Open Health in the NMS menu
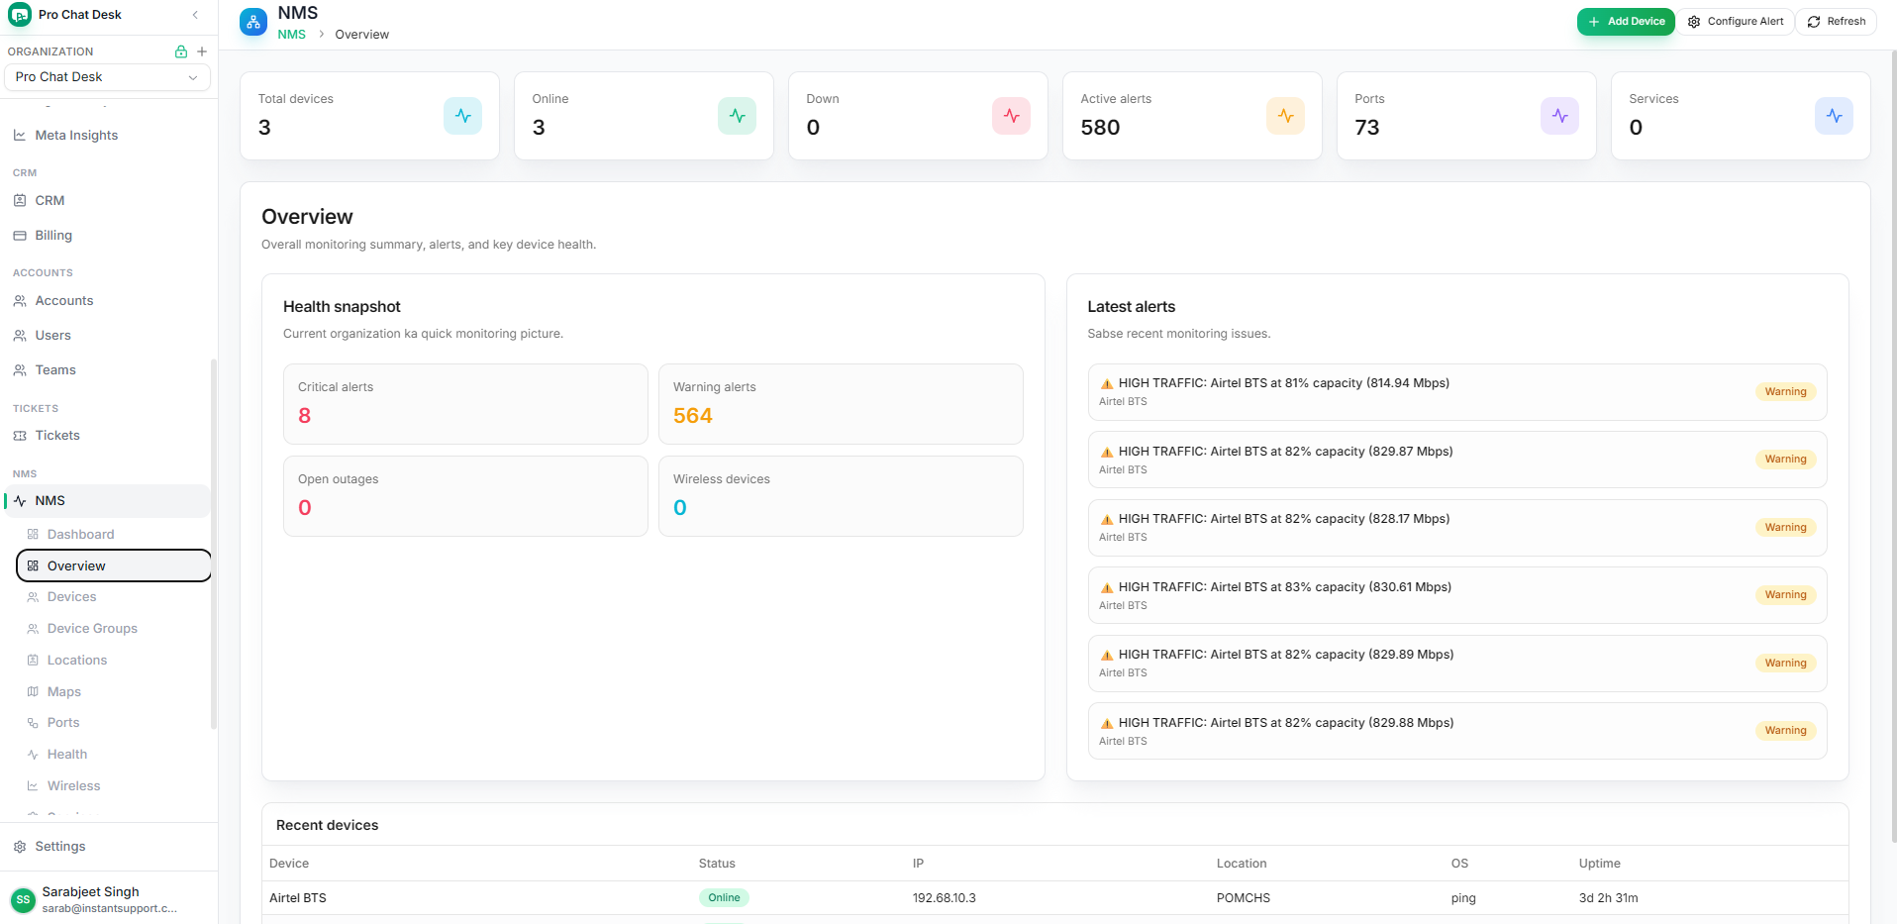This screenshot has width=1897, height=924. (67, 755)
